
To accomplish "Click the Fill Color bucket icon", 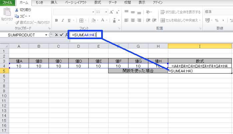I will 94,20.
